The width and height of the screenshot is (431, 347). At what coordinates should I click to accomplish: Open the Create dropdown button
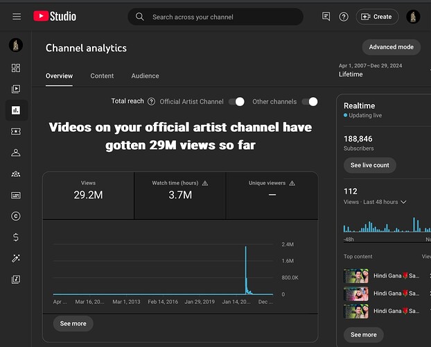[377, 17]
